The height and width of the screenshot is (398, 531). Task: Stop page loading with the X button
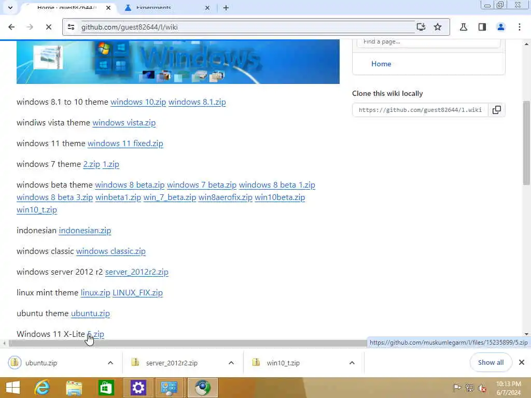[x=48, y=27]
